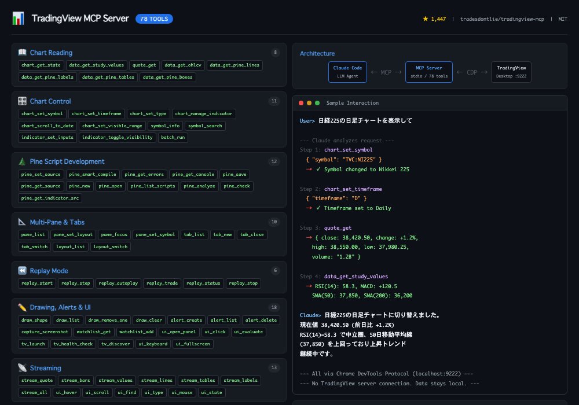Click the Sample Interaction title text

click(x=353, y=103)
